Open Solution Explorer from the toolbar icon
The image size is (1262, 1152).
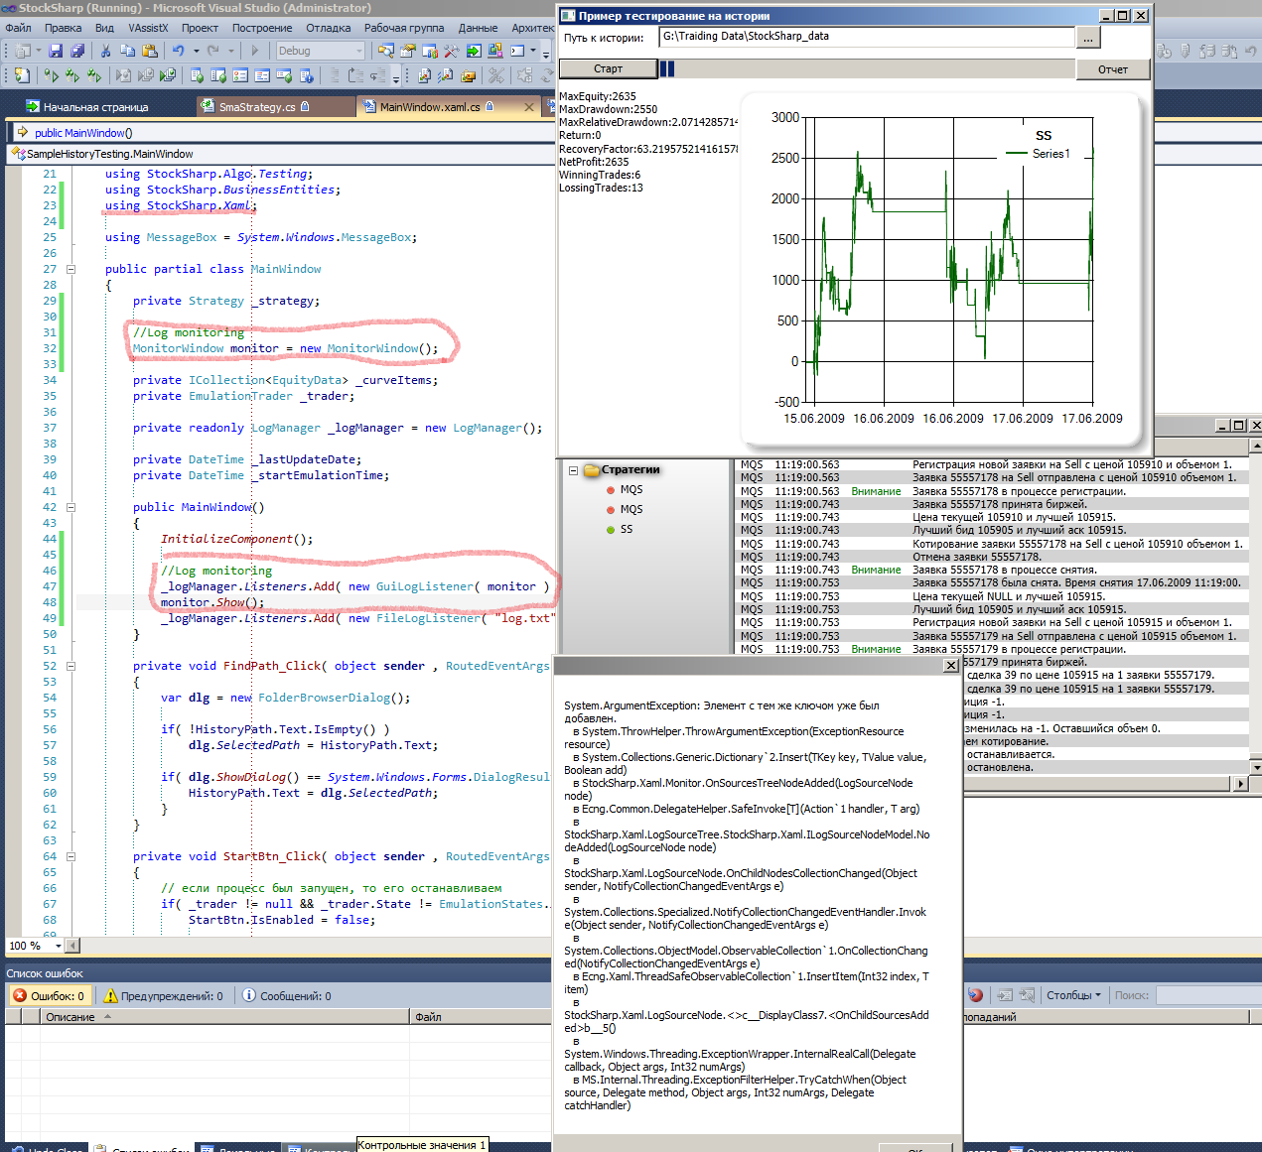click(x=385, y=51)
